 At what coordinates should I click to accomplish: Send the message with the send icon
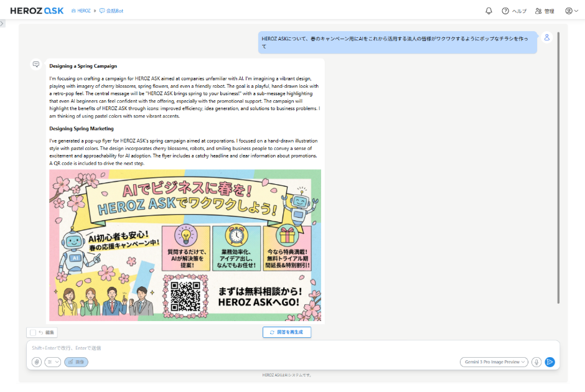click(550, 362)
